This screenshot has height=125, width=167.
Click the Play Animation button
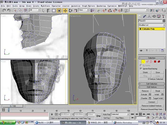tap(140, 114)
